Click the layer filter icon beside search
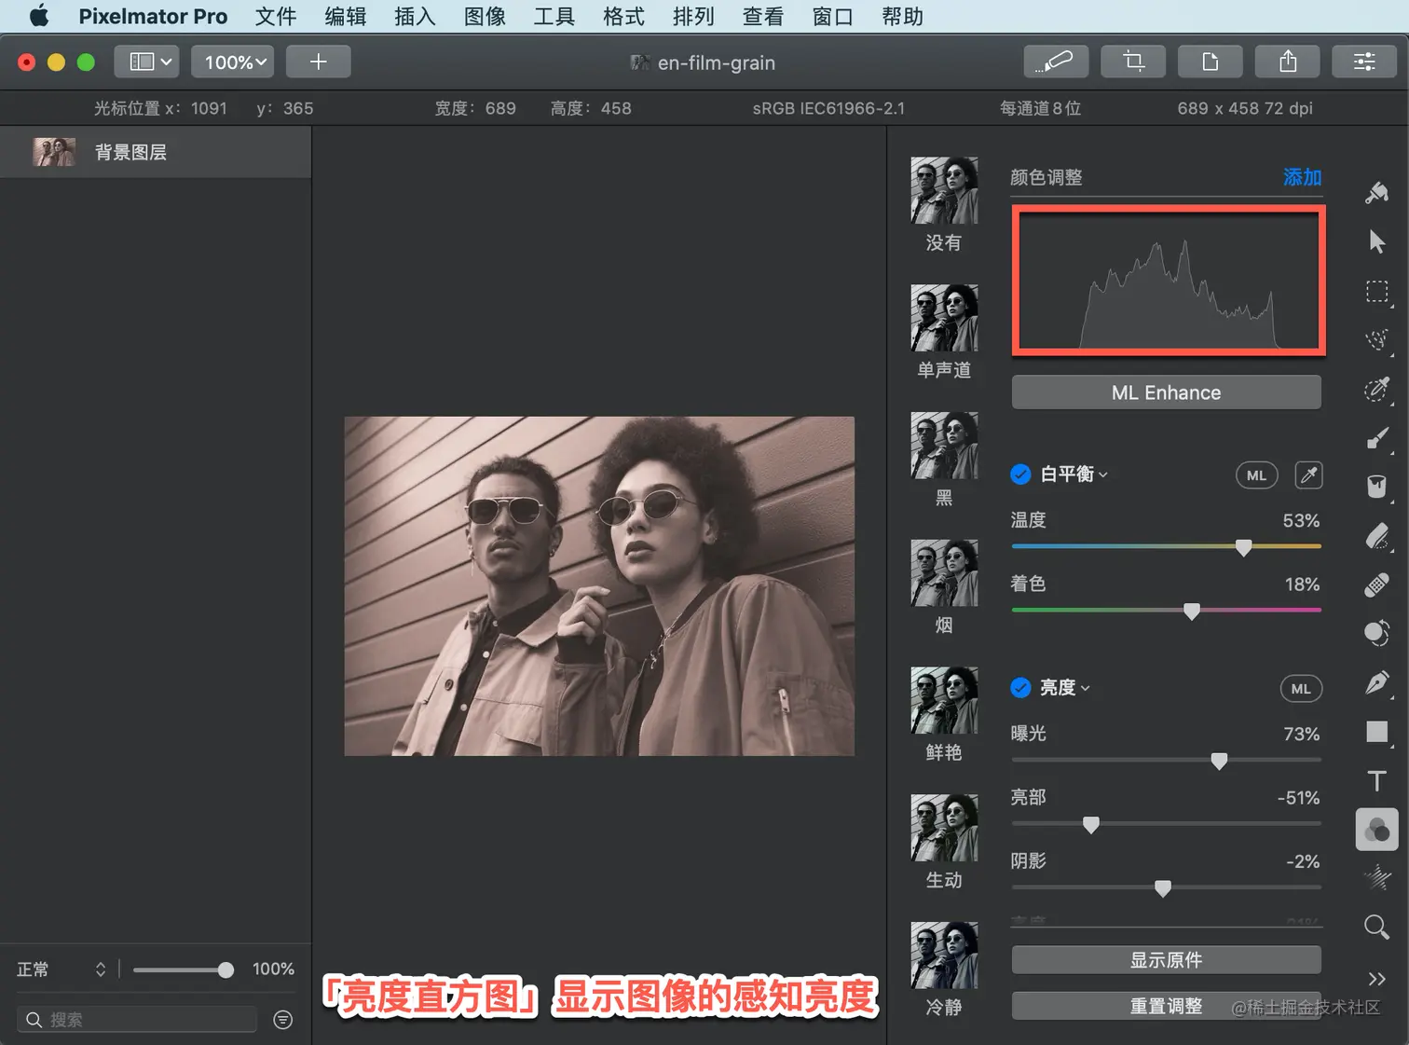1409x1045 pixels. (x=283, y=1020)
